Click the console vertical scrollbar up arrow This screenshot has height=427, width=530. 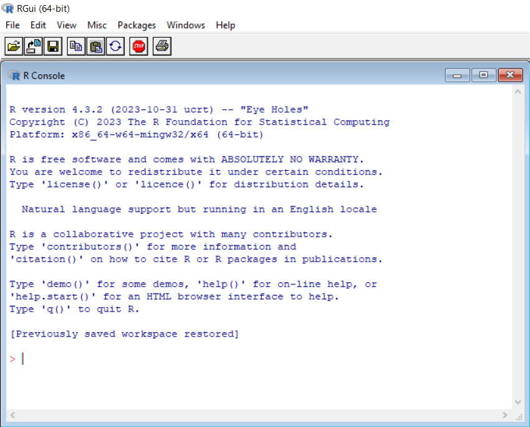(x=518, y=92)
